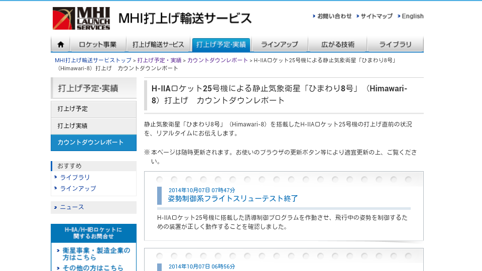Click 衛星事業・製造企業の方はこちら link
The height and width of the screenshot is (271, 482).
(96, 254)
